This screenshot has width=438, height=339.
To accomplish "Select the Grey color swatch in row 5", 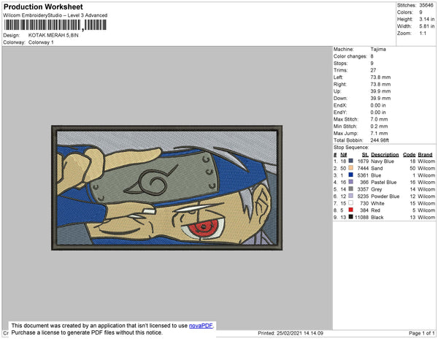I will coord(351,189).
